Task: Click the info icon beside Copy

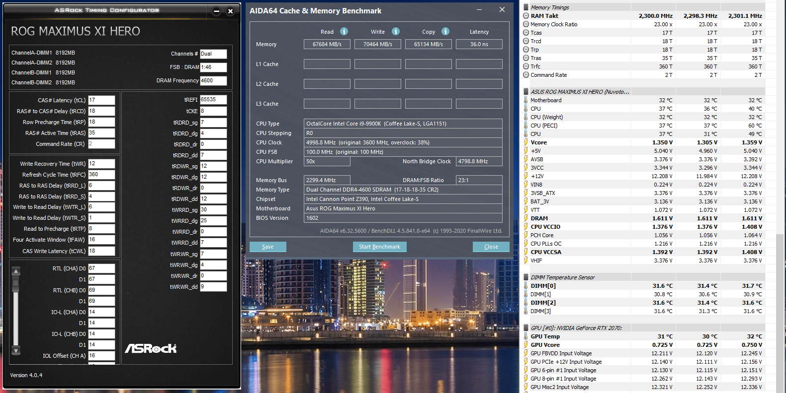Action: point(445,31)
